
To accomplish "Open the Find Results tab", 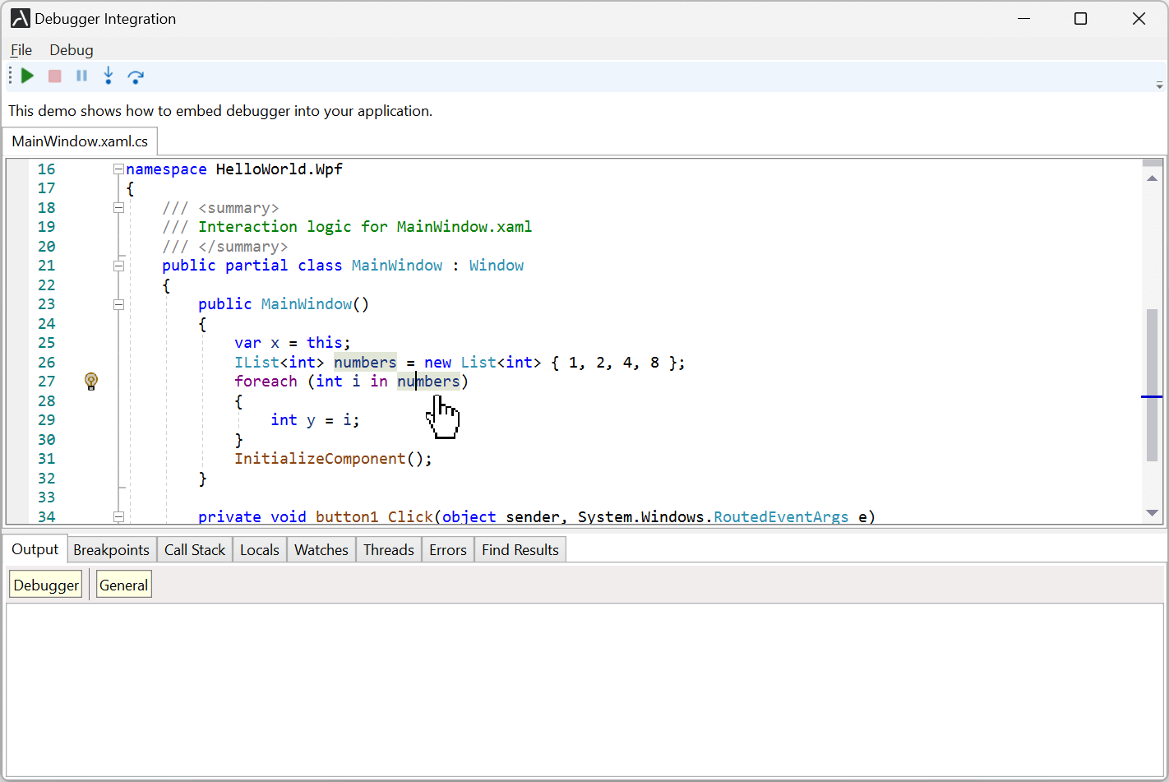I will point(520,550).
